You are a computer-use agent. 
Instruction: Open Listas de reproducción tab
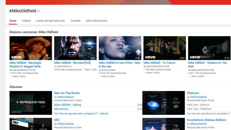pyautogui.click(x=50, y=21)
